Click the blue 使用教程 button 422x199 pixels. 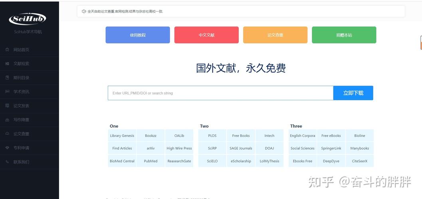pos(138,35)
